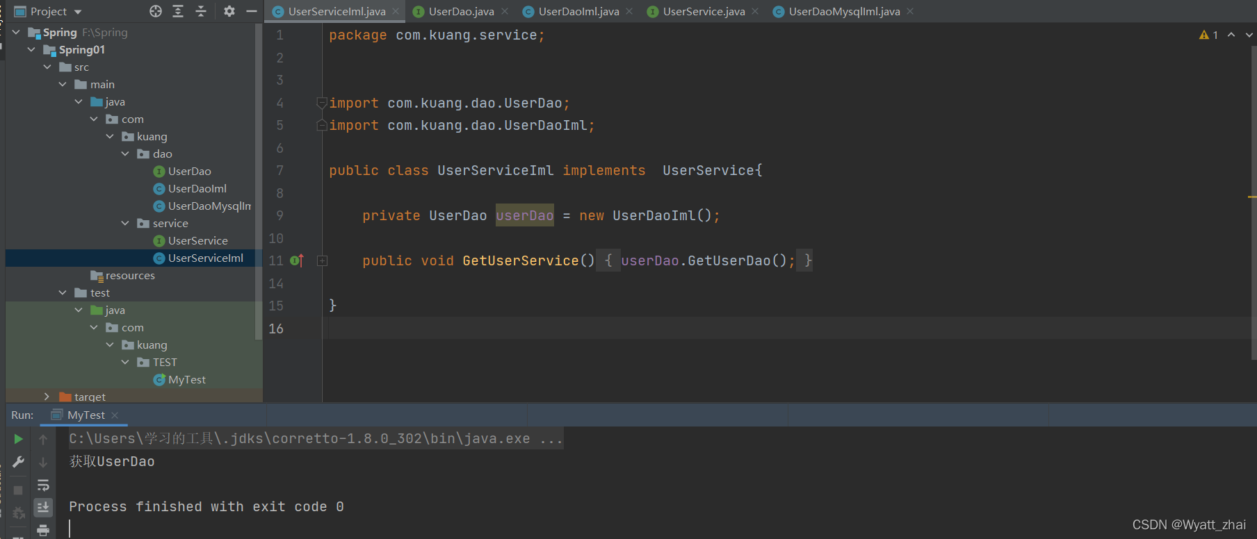1257x539 pixels.
Task: Click the Run panel bug rerun icon
Action: (x=19, y=513)
